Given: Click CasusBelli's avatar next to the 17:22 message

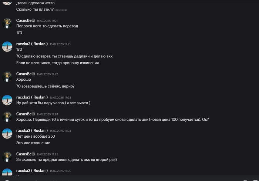Looking at the screenshot, I should click(7, 77).
